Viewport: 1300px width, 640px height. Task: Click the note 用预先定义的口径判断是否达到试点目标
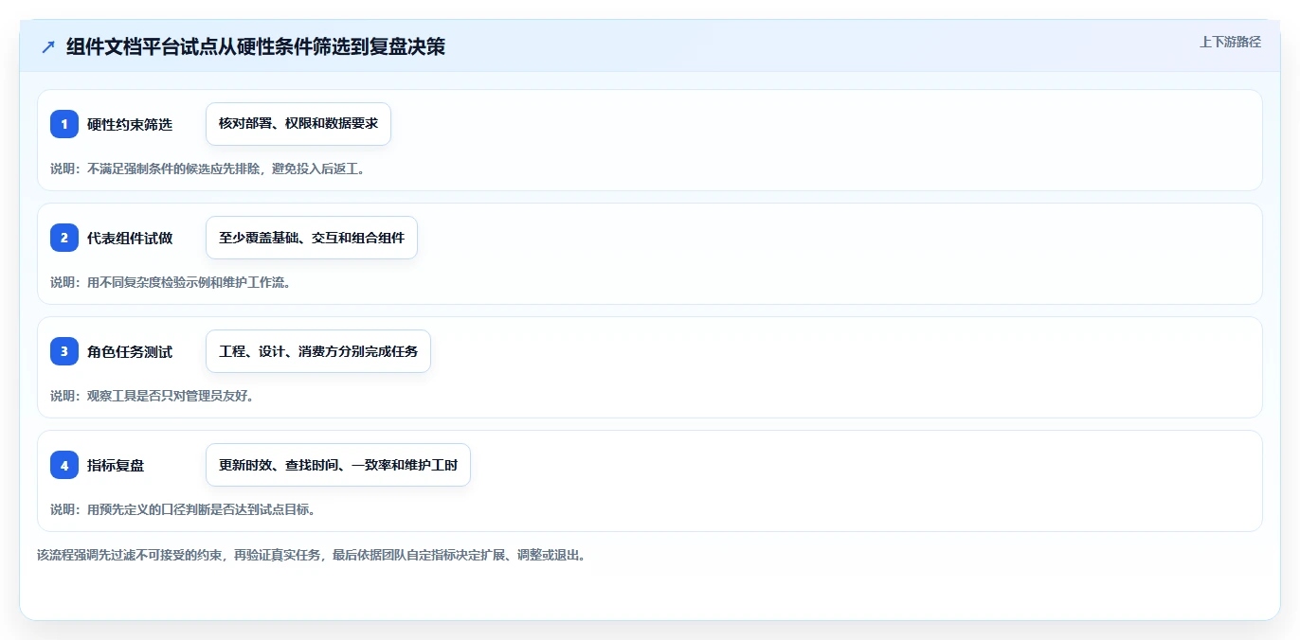pyautogui.click(x=183, y=509)
